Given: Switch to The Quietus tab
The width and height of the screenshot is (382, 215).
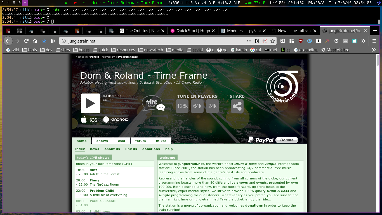Looking at the screenshot, I should pos(142,31).
